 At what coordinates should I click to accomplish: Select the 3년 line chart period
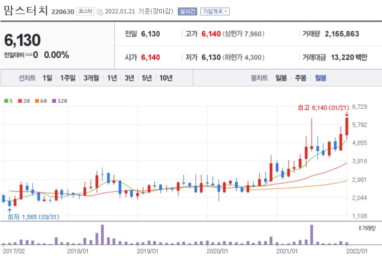(129, 78)
